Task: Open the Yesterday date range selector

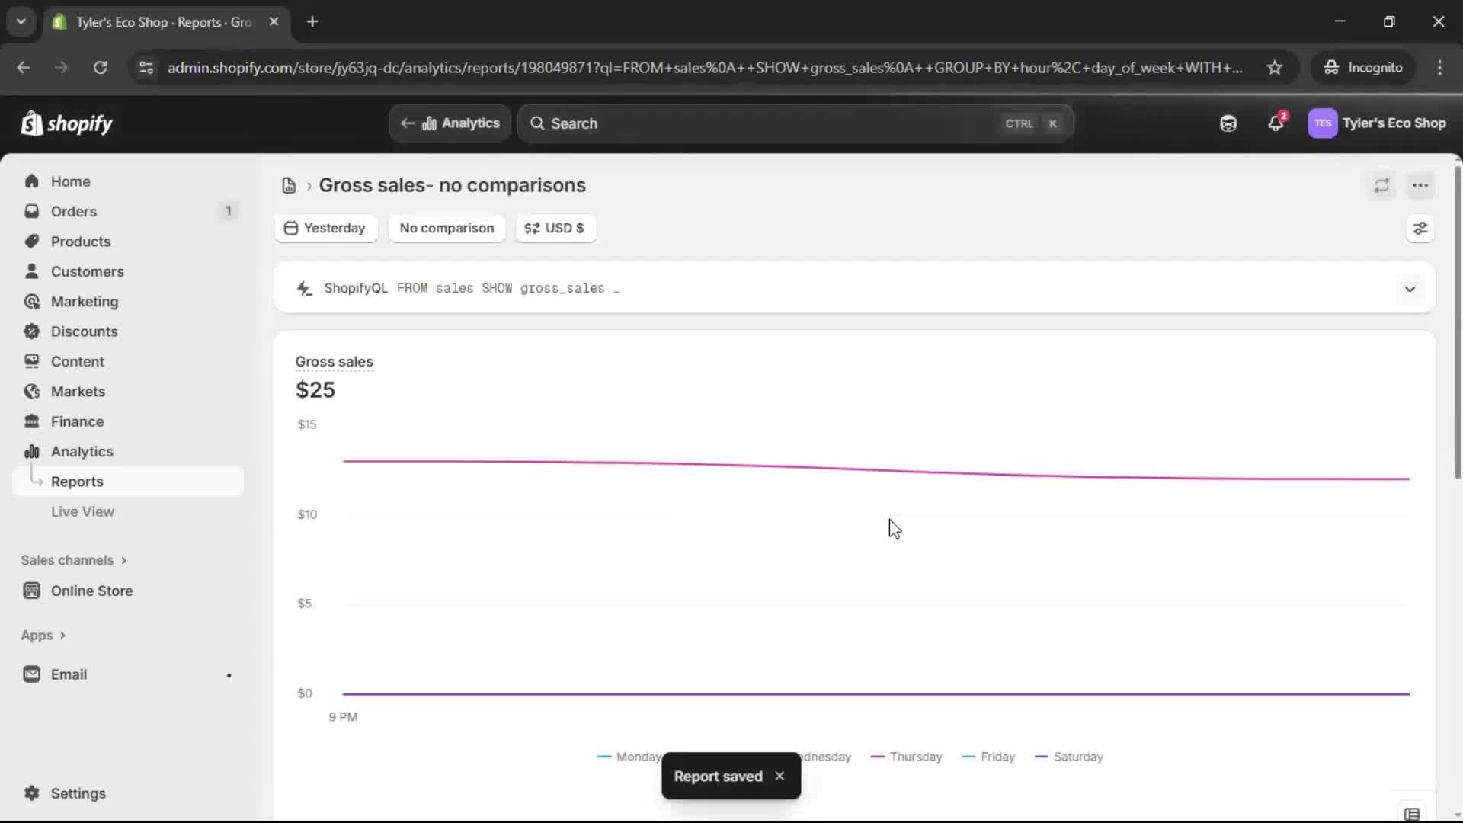Action: [x=326, y=228]
